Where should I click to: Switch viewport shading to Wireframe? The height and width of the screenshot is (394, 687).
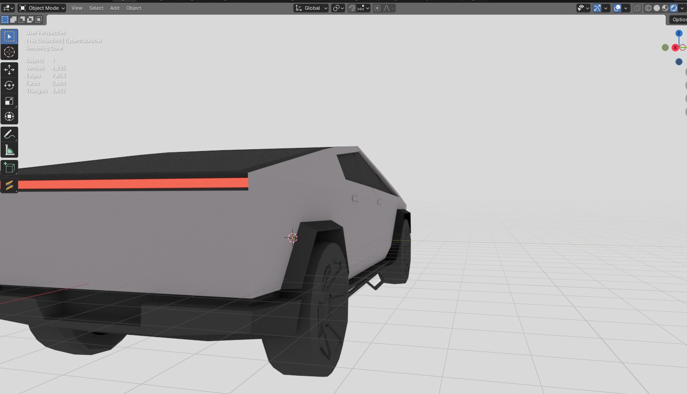[648, 8]
